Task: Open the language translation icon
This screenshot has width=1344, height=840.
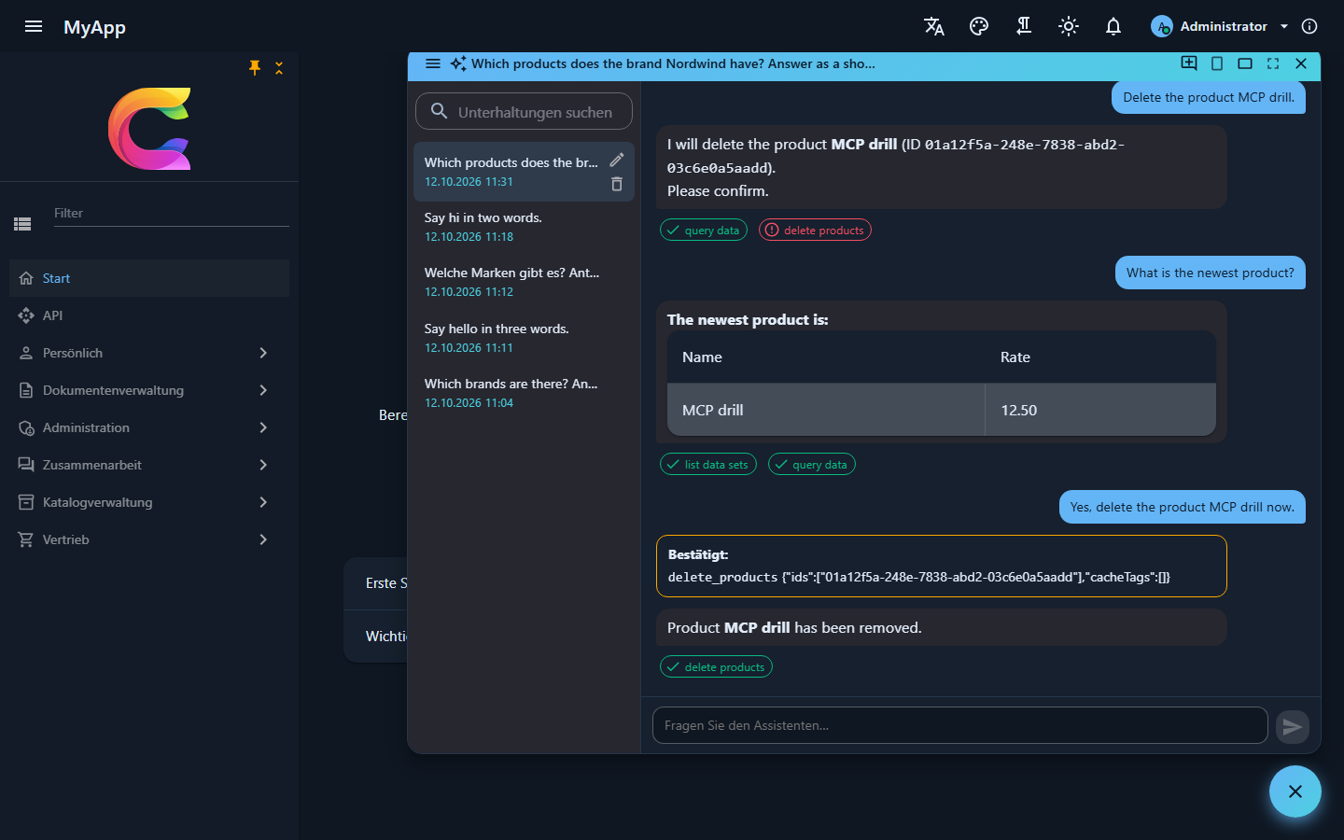Action: (x=934, y=26)
